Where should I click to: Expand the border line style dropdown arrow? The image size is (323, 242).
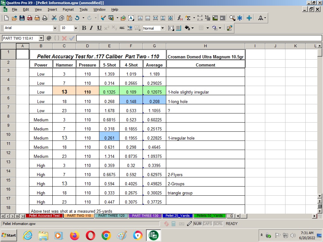(208, 28)
